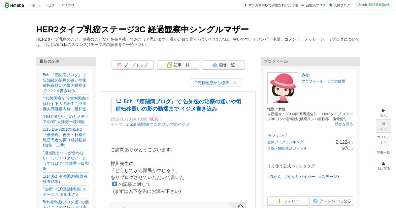Open article title 5ch『癌闘病ブログ』で 告知後の治療
This screenshot has width=396, height=208.
click(x=178, y=105)
